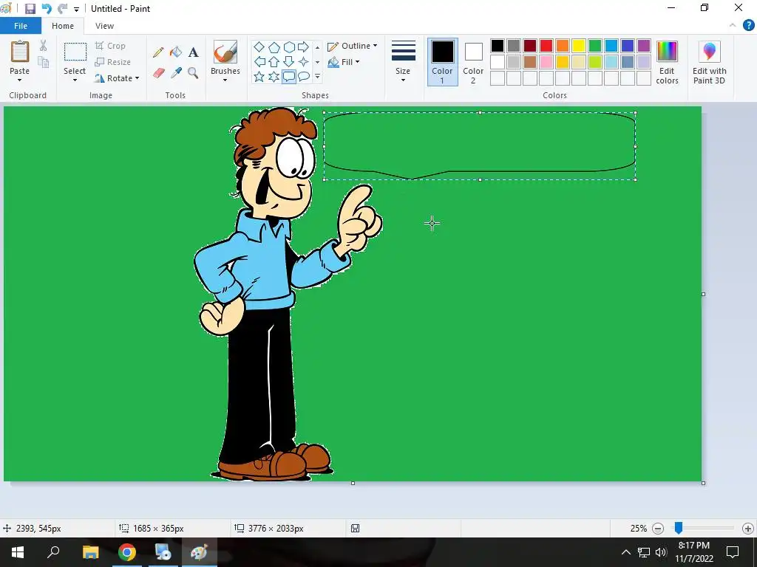
Task: Click the Save icon in quick access toolbar
Action: tap(30, 9)
